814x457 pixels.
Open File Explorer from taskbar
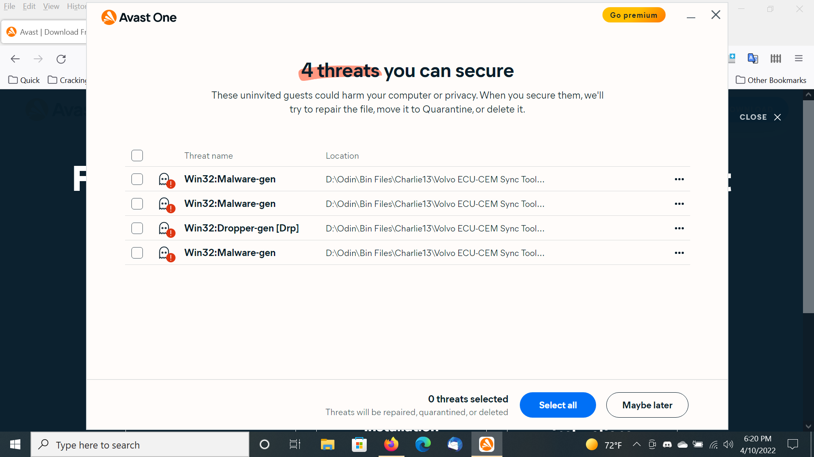pyautogui.click(x=327, y=444)
